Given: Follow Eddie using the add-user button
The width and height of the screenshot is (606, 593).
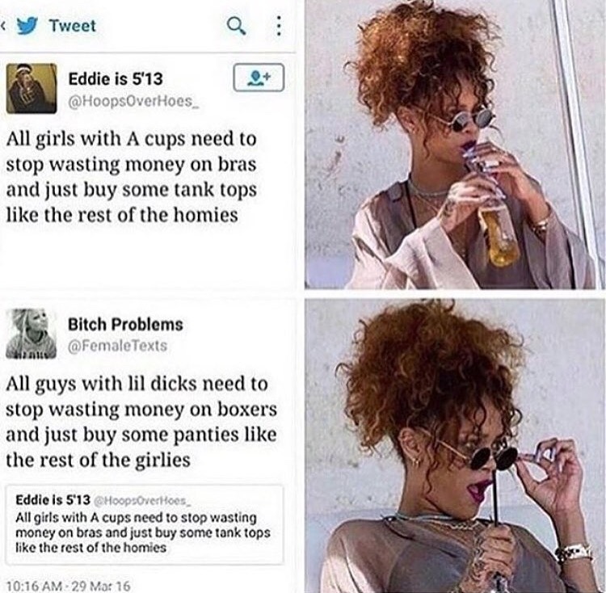Looking at the screenshot, I should pos(259,78).
